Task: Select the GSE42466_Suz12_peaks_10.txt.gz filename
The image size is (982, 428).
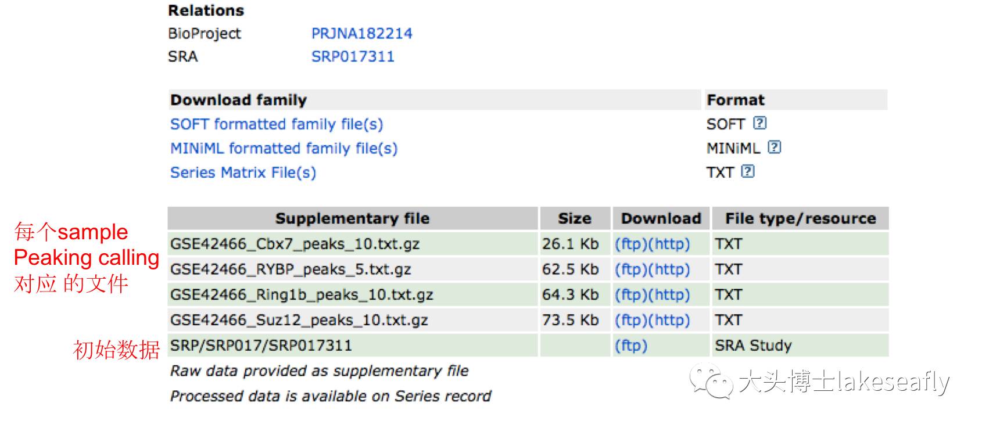Action: coord(299,320)
